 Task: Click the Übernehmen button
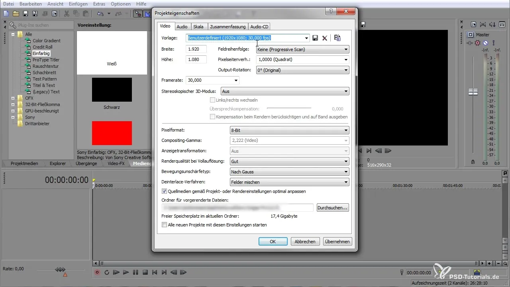pyautogui.click(x=337, y=241)
